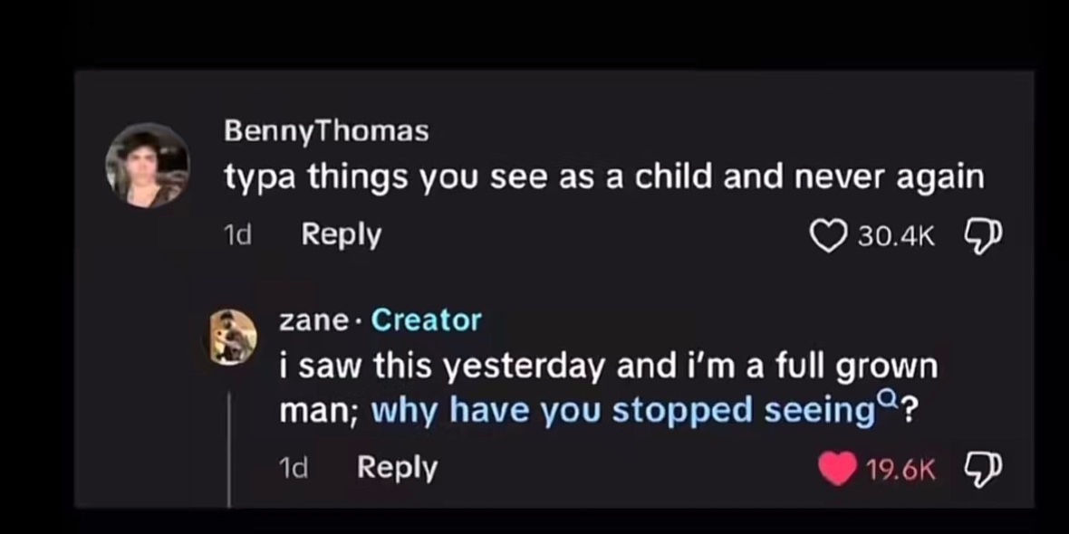Screen dimensions: 1069x534
Task: Open zane's profile avatar
Action: pyautogui.click(x=233, y=337)
